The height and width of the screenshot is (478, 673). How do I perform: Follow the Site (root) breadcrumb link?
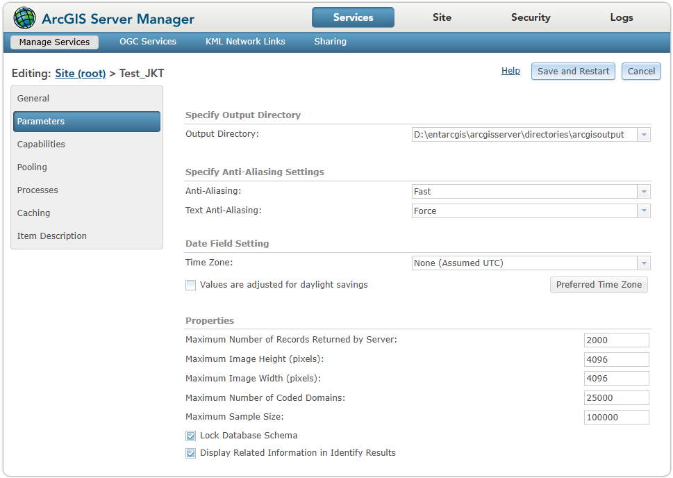click(81, 74)
